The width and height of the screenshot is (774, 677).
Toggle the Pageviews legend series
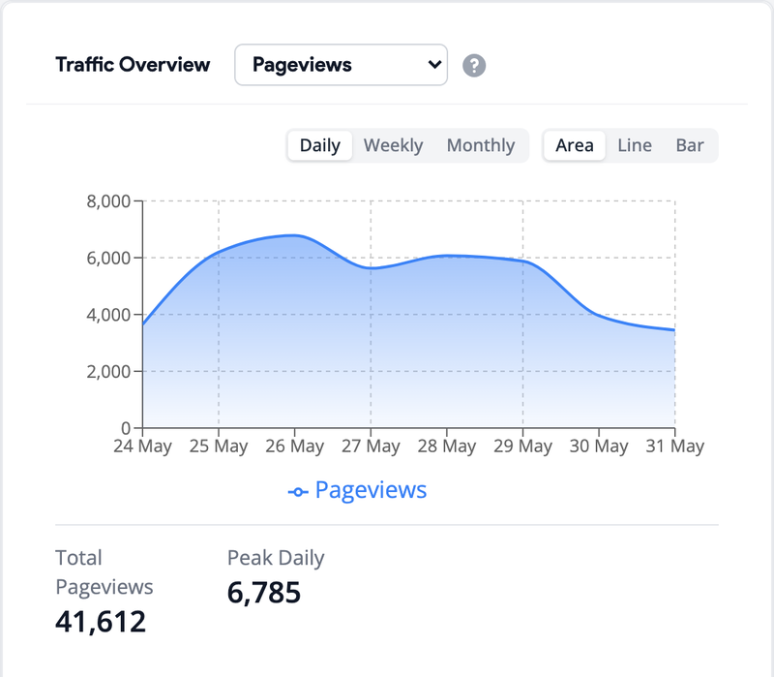point(357,490)
